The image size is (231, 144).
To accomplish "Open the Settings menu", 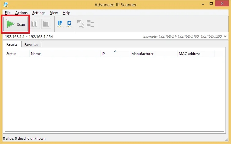I will tap(39, 13).
